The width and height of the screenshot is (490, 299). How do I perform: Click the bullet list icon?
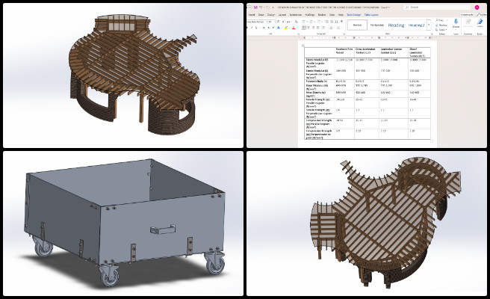pos(303,22)
